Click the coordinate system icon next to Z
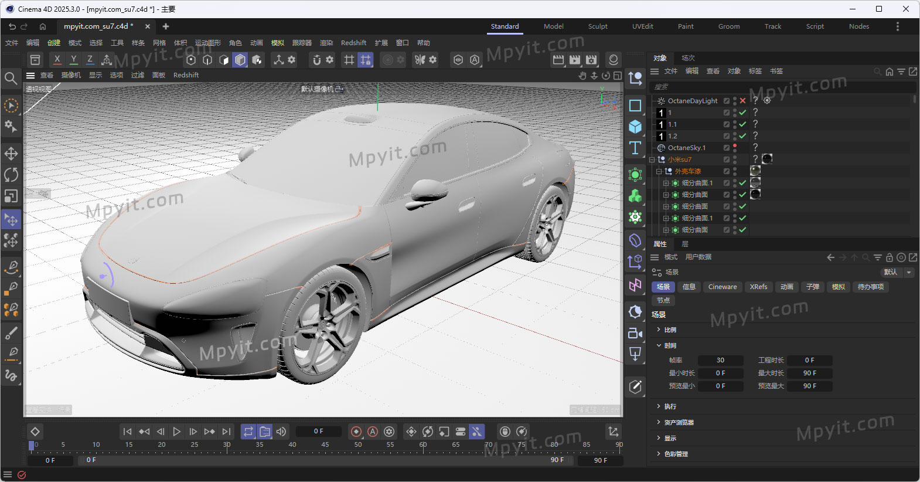The width and height of the screenshot is (920, 482). pyautogui.click(x=107, y=60)
